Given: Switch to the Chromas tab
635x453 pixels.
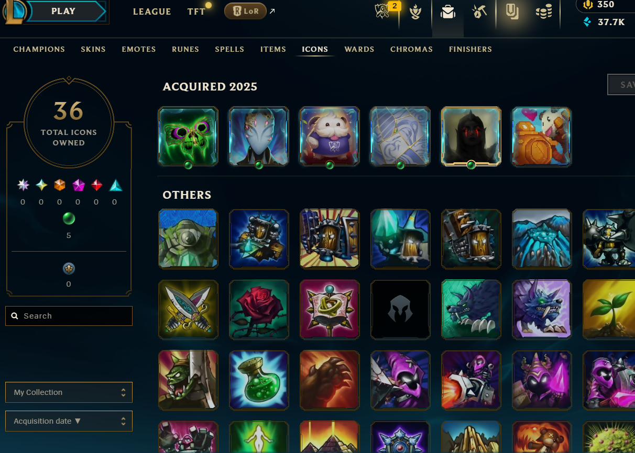Looking at the screenshot, I should (x=411, y=49).
